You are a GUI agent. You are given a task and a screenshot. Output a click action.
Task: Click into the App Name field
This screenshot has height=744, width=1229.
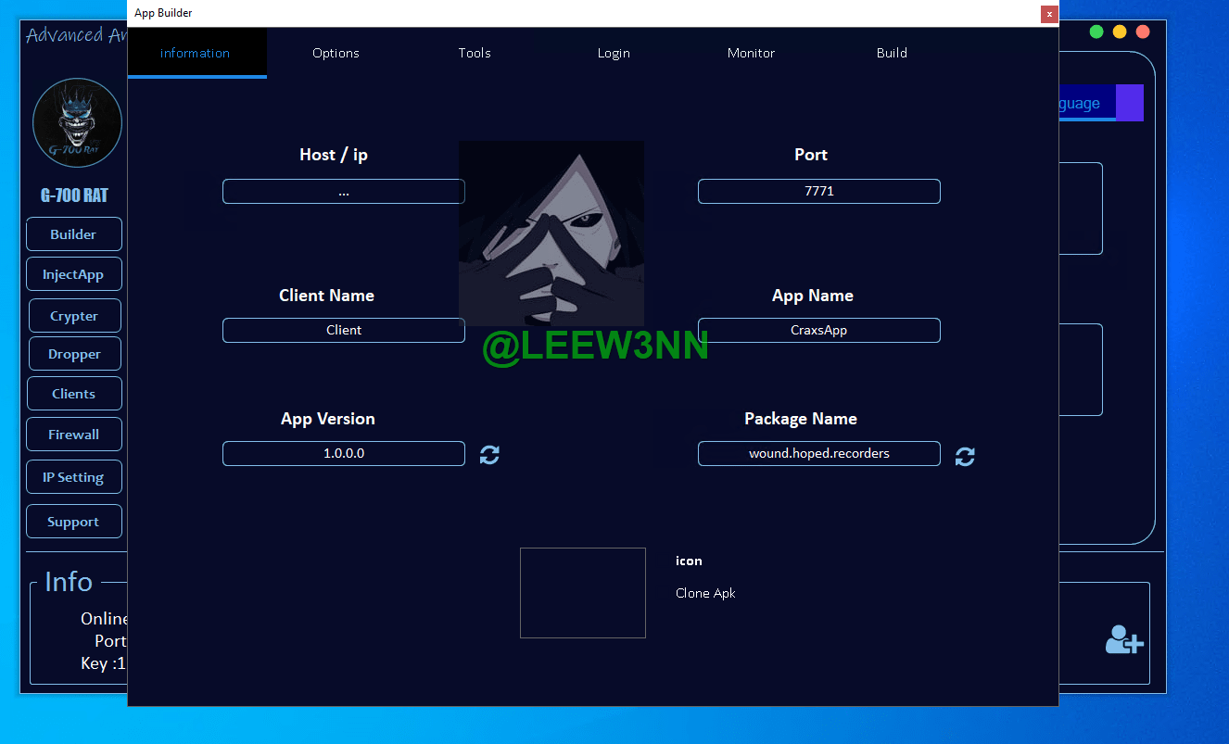coord(818,330)
